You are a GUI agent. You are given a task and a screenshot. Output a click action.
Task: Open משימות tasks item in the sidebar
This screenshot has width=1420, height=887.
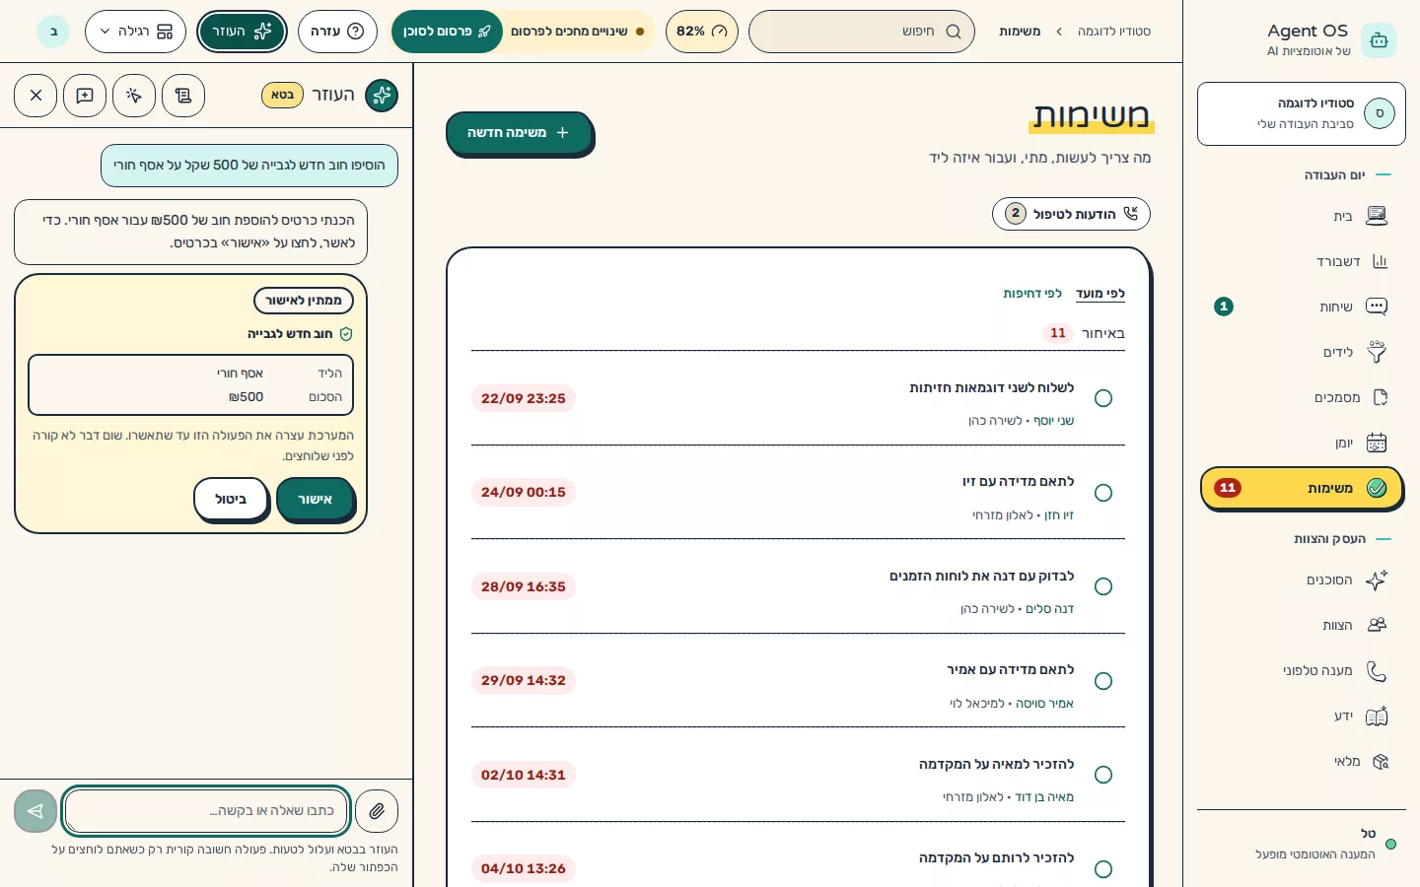pos(1302,489)
